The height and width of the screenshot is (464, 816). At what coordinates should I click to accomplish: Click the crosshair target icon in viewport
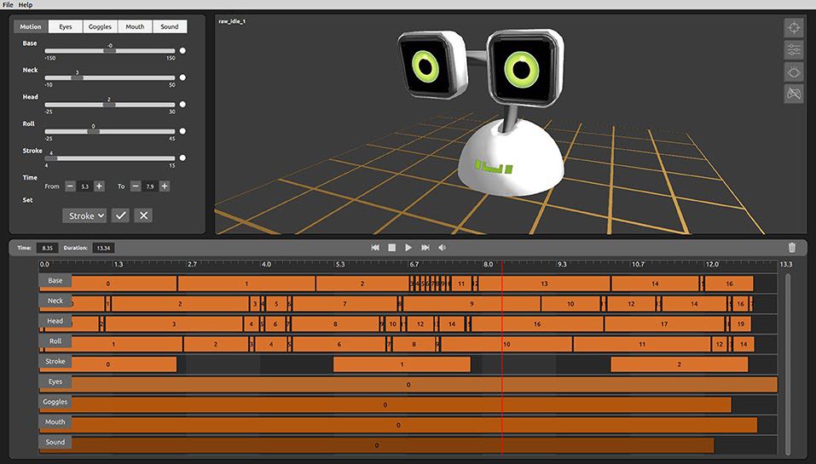(793, 27)
